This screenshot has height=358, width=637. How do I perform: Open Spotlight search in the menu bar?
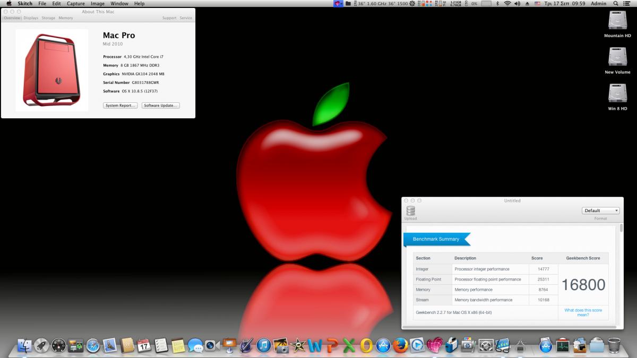click(x=616, y=4)
